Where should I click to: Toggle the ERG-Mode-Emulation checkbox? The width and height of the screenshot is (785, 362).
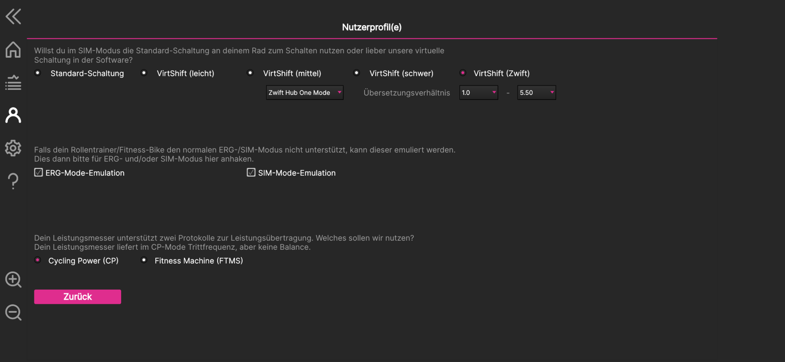(x=38, y=172)
